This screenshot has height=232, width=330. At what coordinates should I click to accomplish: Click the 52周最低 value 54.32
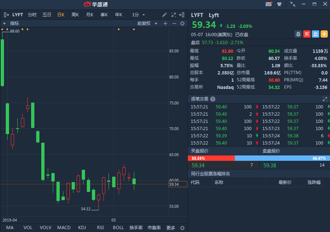point(274,87)
